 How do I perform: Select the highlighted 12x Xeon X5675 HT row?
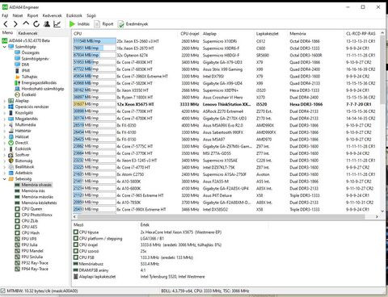click(x=226, y=104)
